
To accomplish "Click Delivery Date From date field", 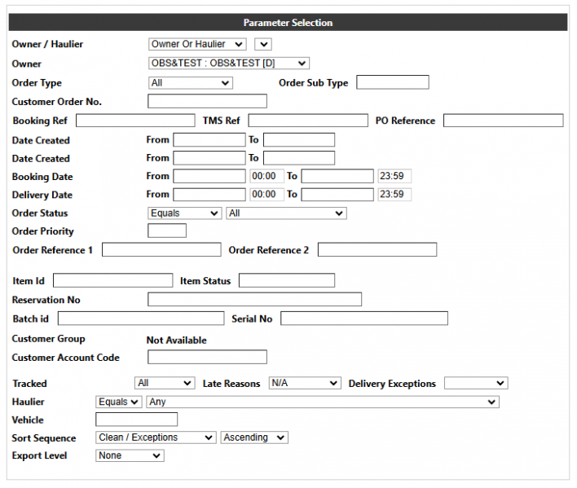I will click(209, 194).
